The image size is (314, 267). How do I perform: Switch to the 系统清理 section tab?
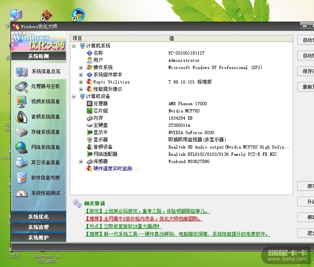tap(39, 227)
